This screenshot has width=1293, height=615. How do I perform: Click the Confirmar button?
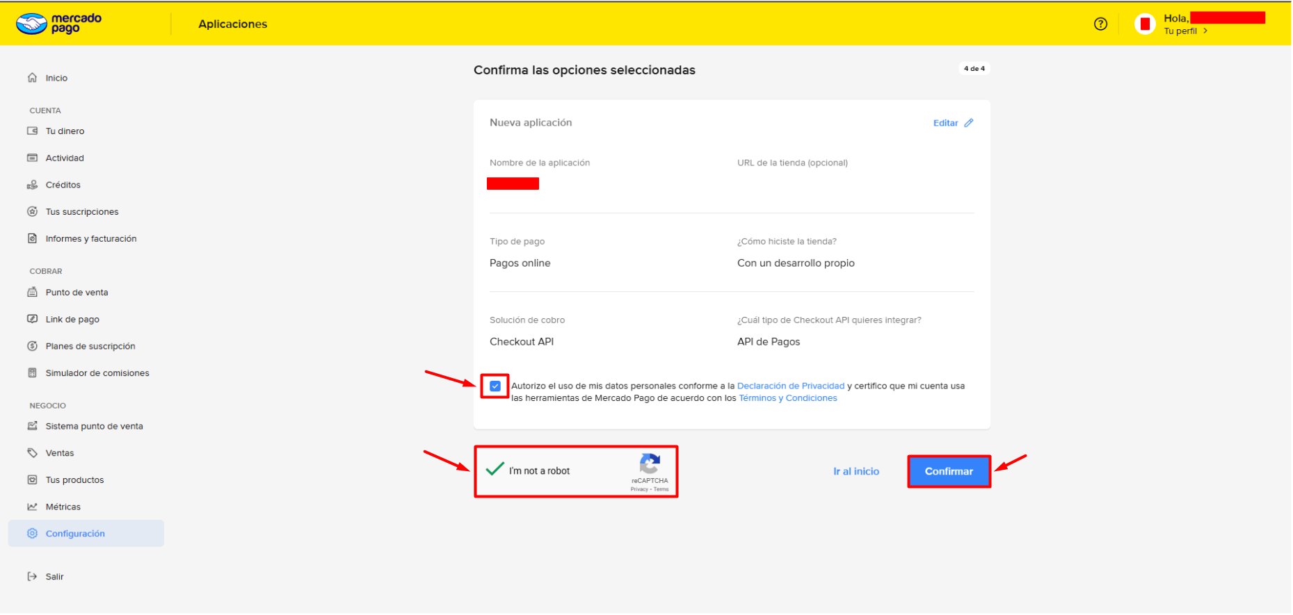click(949, 471)
